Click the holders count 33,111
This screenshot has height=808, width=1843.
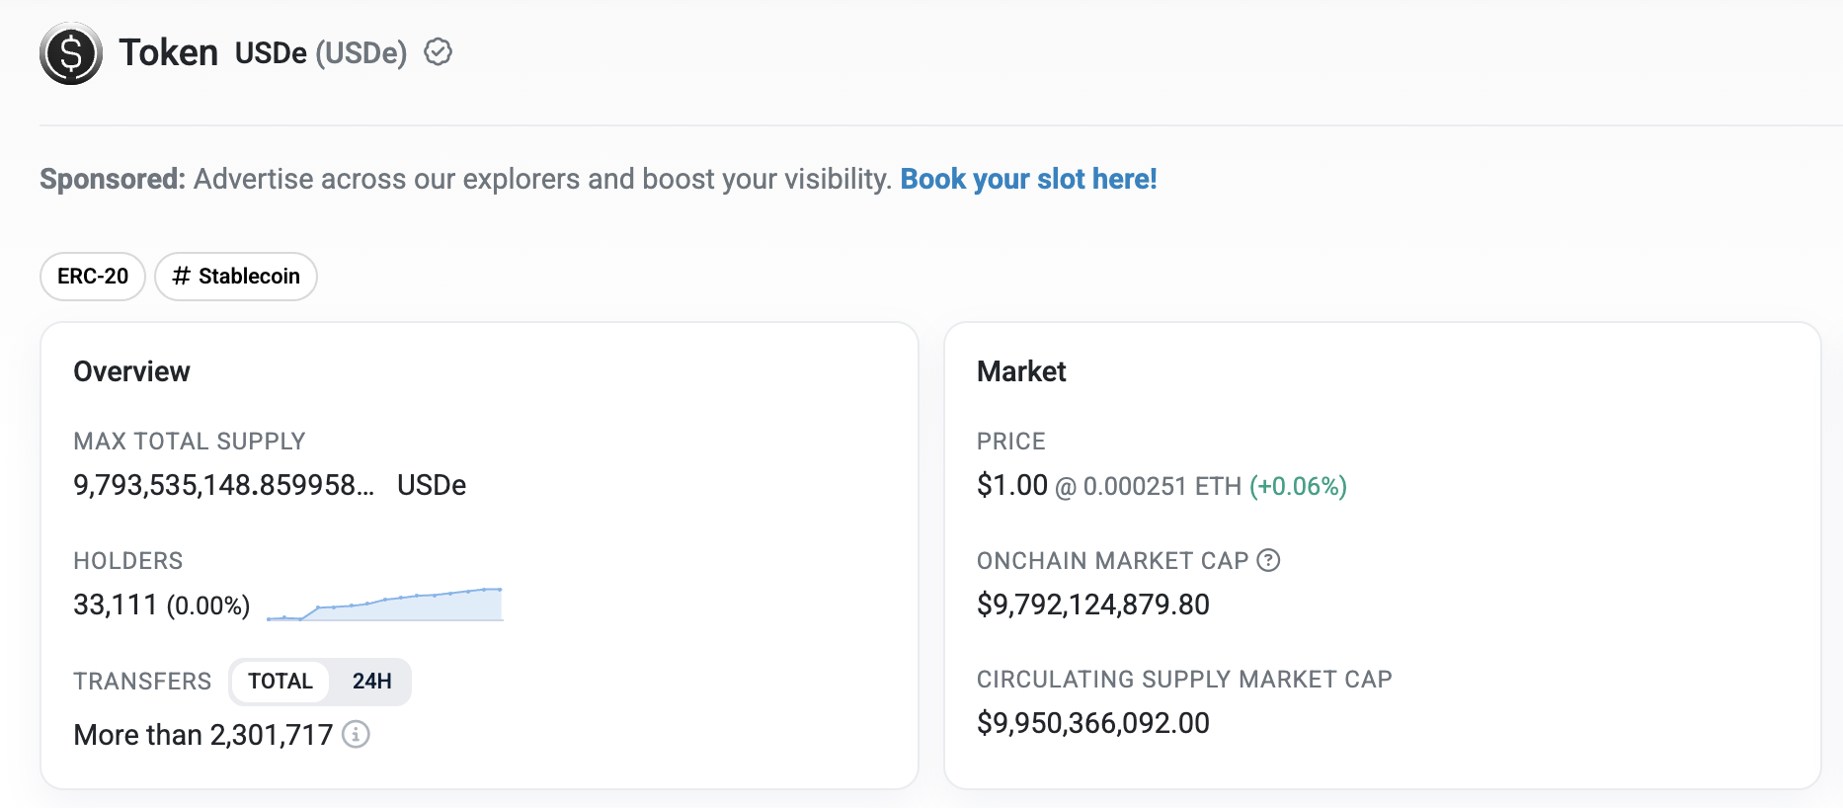coord(116,605)
